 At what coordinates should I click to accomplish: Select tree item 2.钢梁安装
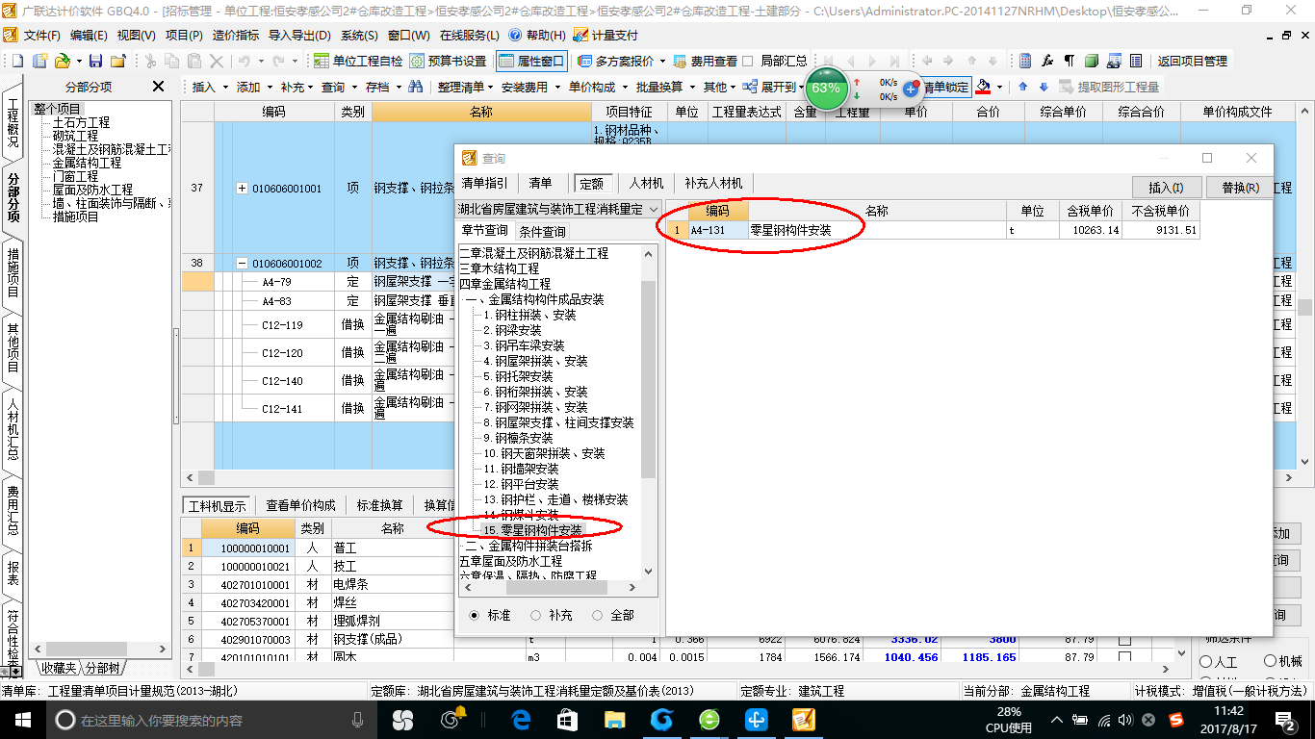[512, 330]
